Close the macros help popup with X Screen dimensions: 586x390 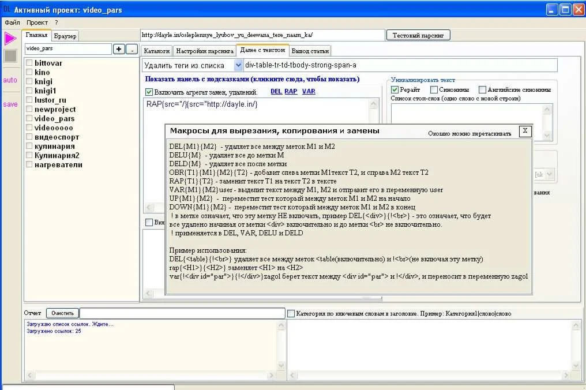click(524, 131)
